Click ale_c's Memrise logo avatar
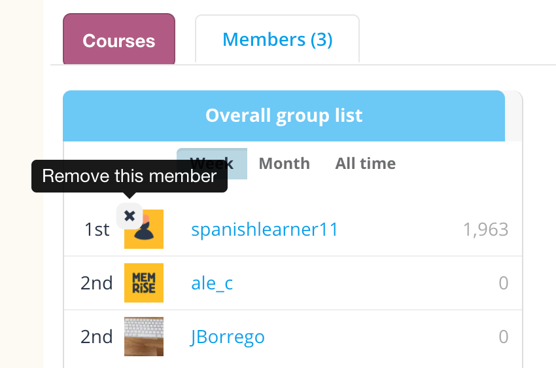 (x=144, y=283)
